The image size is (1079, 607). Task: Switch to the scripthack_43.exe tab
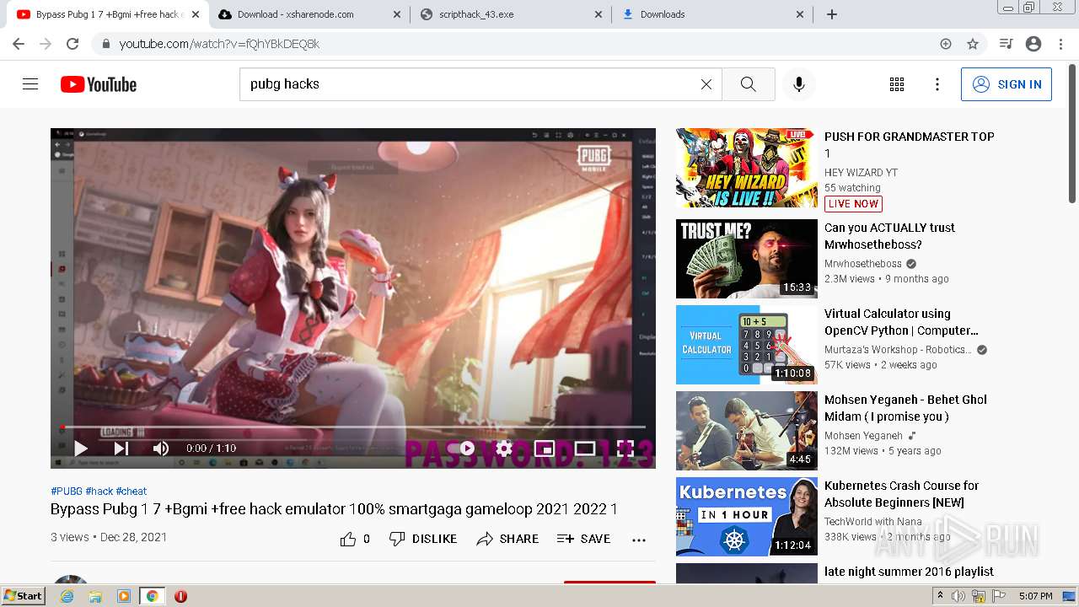click(x=511, y=14)
